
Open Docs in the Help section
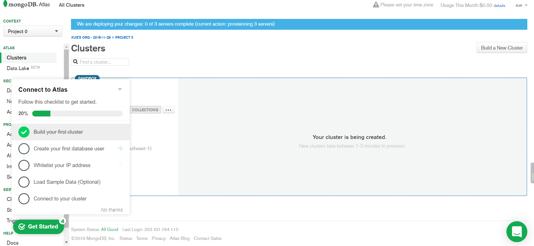click(x=13, y=243)
